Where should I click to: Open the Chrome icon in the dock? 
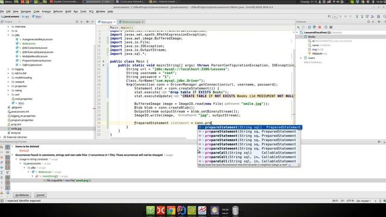pyautogui.click(x=171, y=210)
